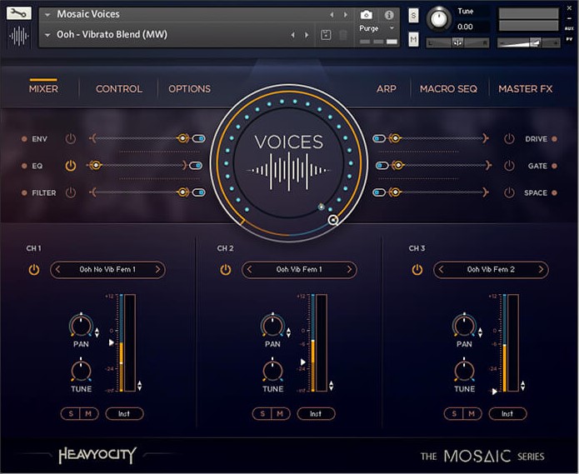
Task: Solo channel 1 with S button
Action: 71,414
